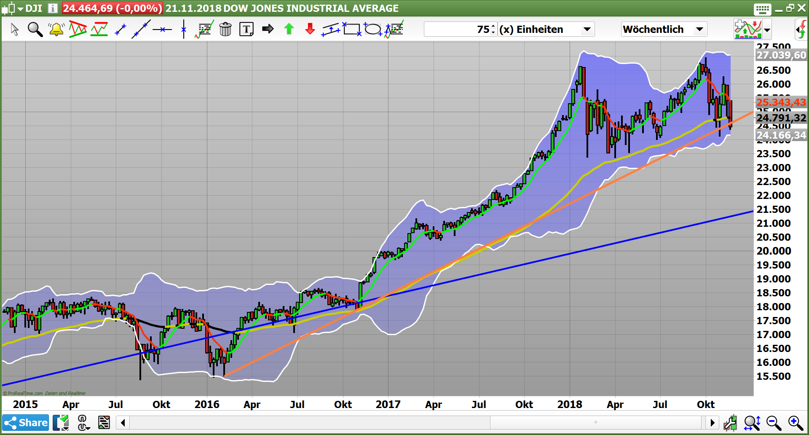Zoom in the chart horizontally
Viewport: 809px width, 435px height.
[x=796, y=422]
